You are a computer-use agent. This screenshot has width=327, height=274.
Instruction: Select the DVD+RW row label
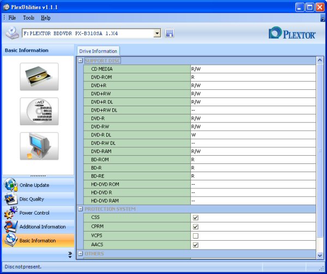point(101,94)
